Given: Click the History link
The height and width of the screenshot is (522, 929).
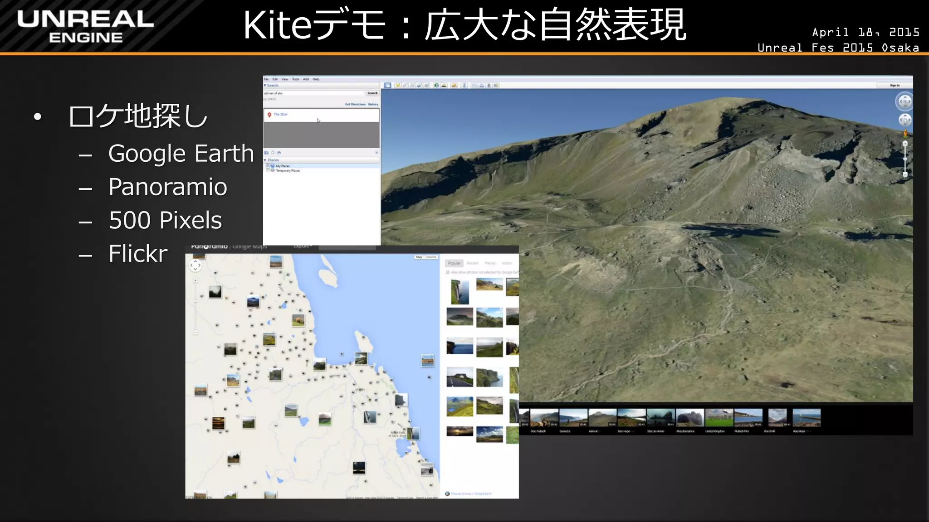Looking at the screenshot, I should coord(373,104).
